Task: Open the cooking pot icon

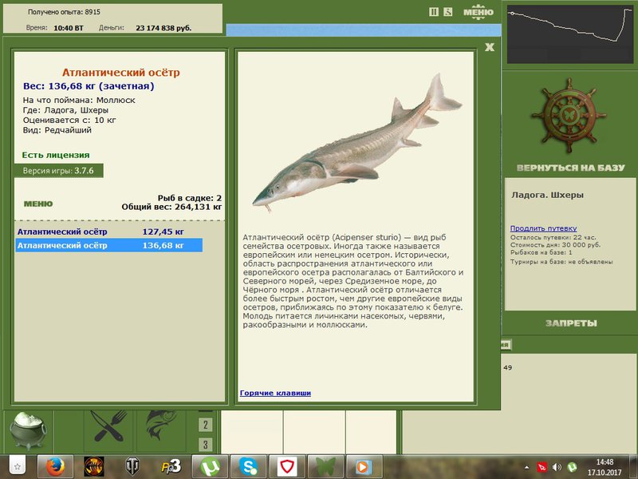Action: 28,430
